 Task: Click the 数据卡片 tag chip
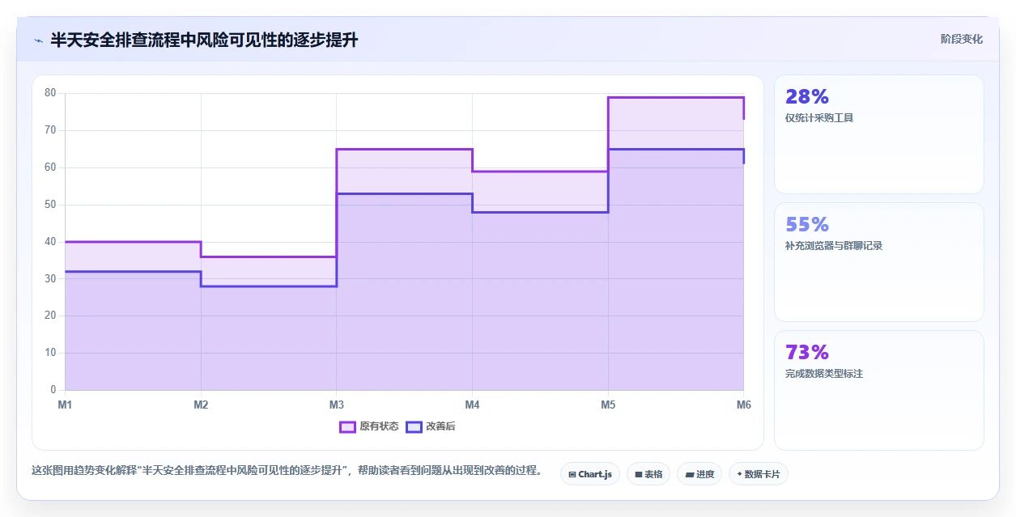(759, 474)
